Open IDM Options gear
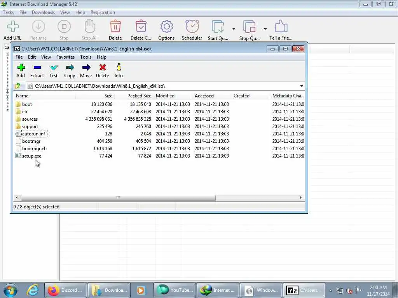 tap(166, 30)
